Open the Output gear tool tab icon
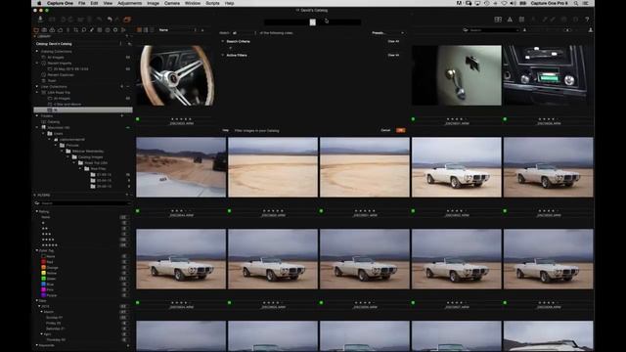This screenshot has width=626, height=352. [x=115, y=30]
